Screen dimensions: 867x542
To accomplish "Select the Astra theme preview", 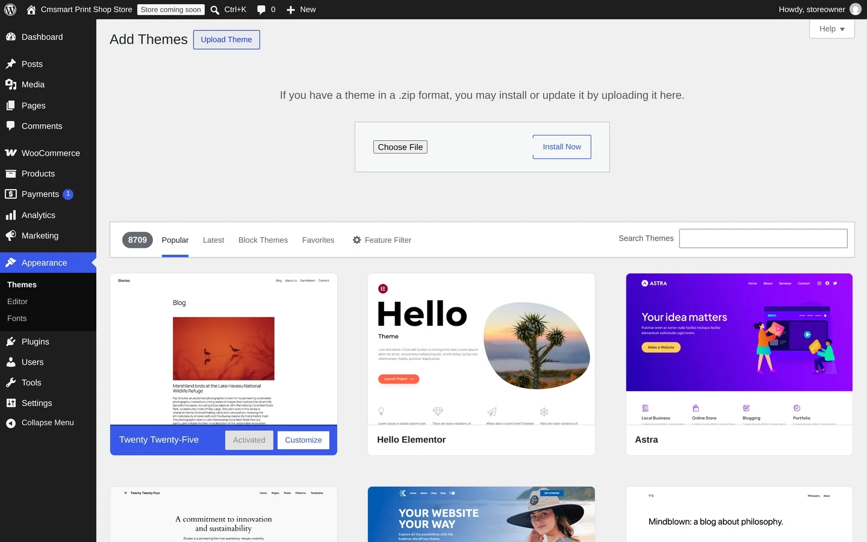I will (x=739, y=349).
